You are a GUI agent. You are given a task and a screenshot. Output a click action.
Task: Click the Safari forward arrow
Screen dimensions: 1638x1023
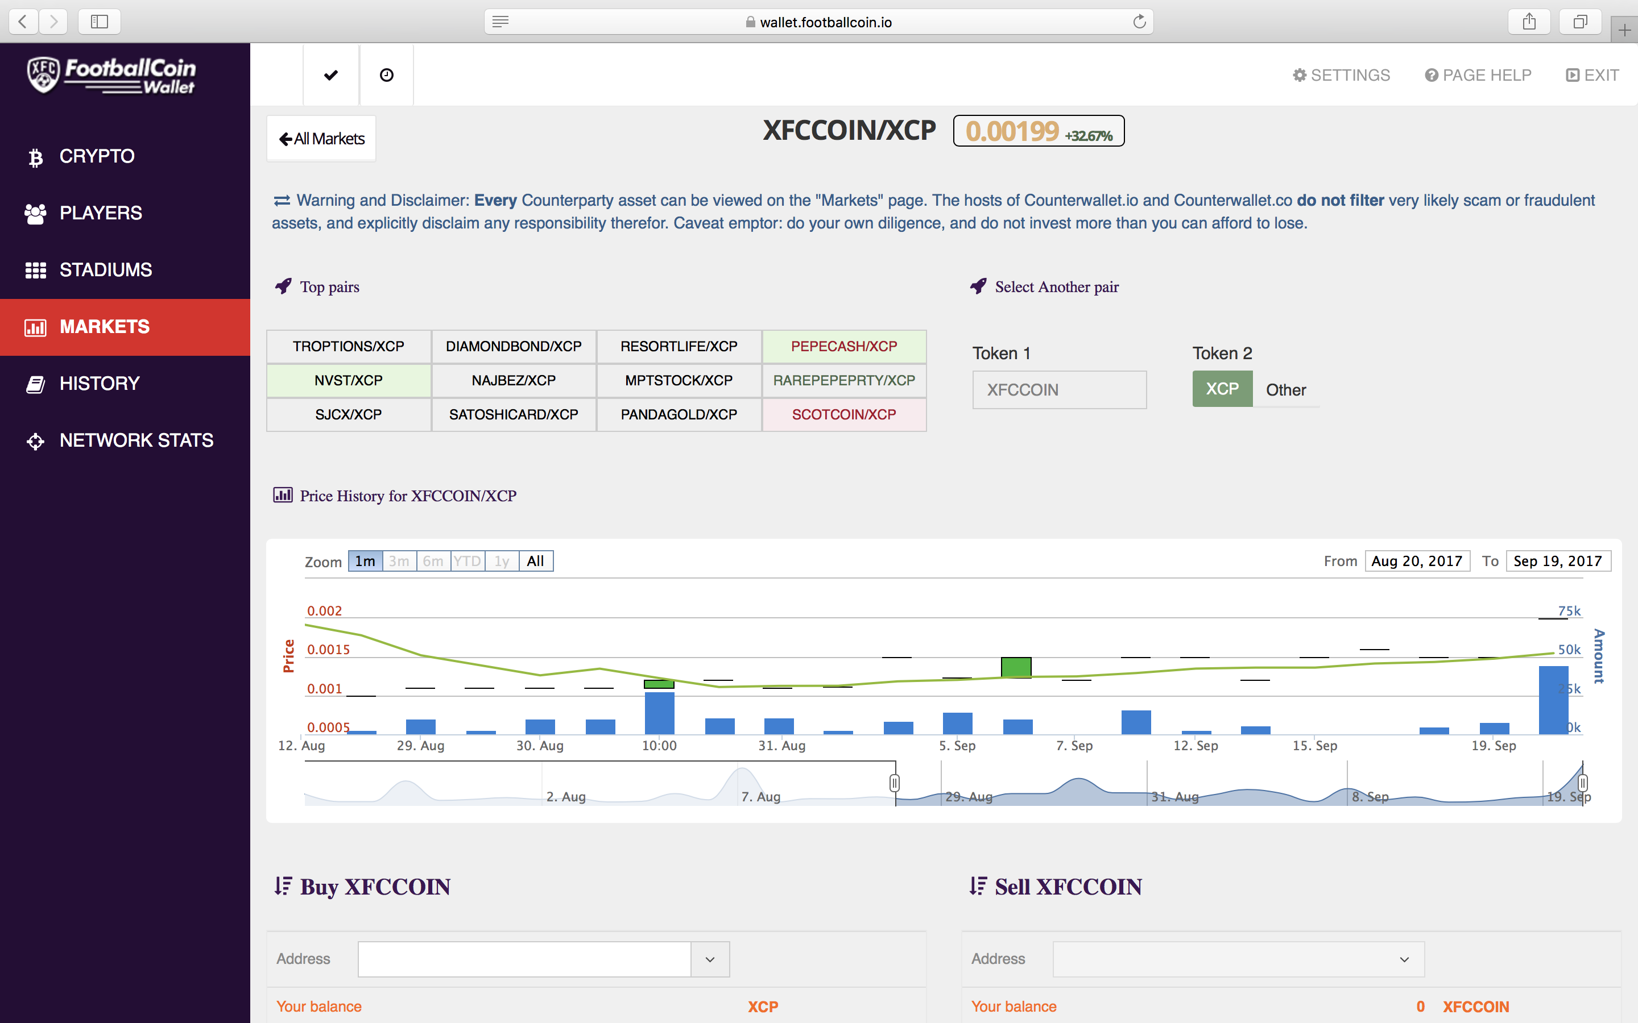(x=53, y=22)
